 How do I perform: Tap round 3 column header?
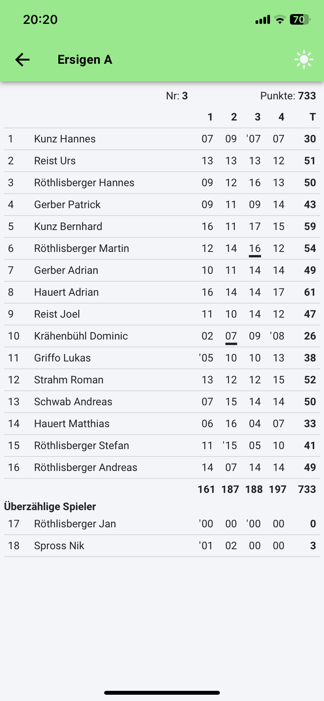[258, 117]
